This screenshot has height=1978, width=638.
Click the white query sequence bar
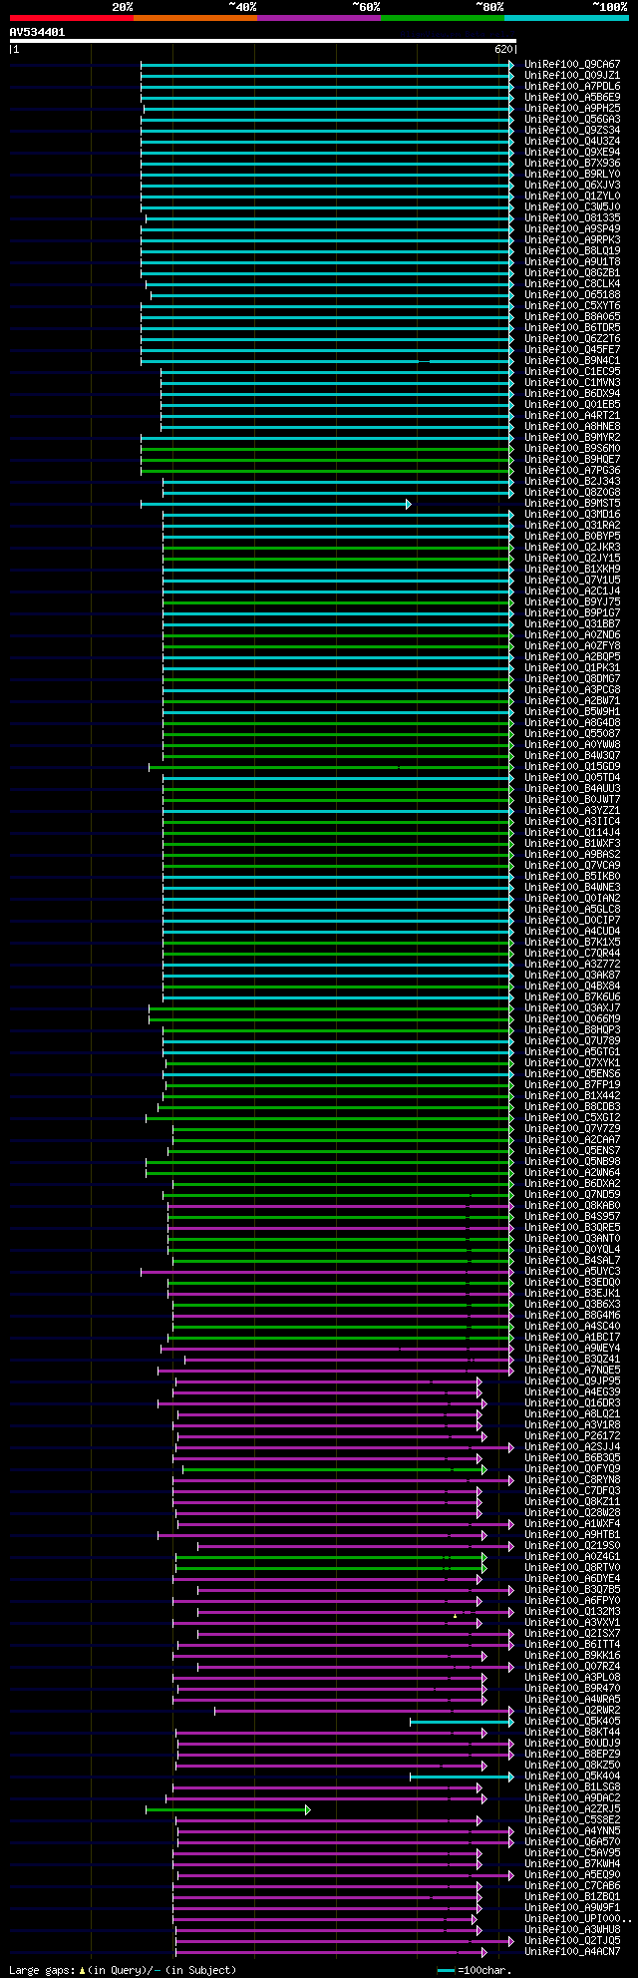(262, 41)
